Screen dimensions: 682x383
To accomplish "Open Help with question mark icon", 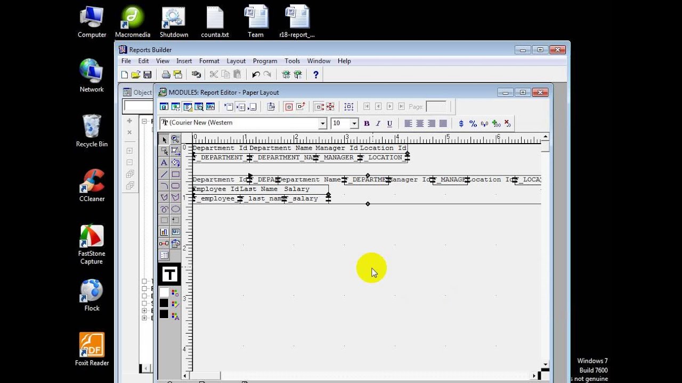I will pyautogui.click(x=316, y=75).
